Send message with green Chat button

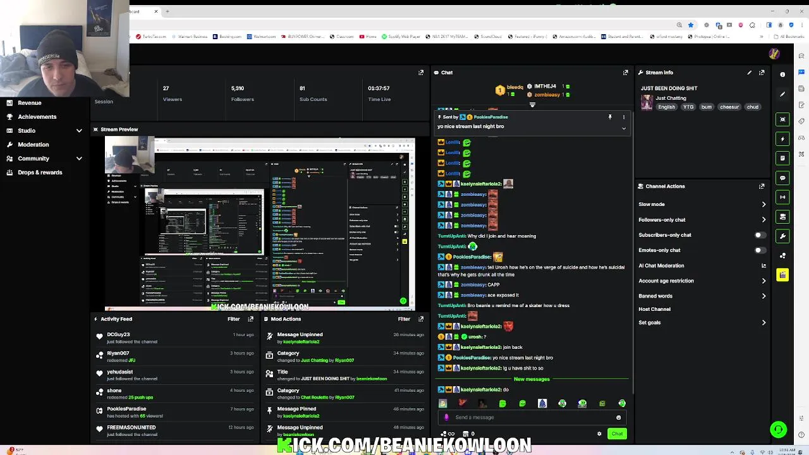click(617, 434)
